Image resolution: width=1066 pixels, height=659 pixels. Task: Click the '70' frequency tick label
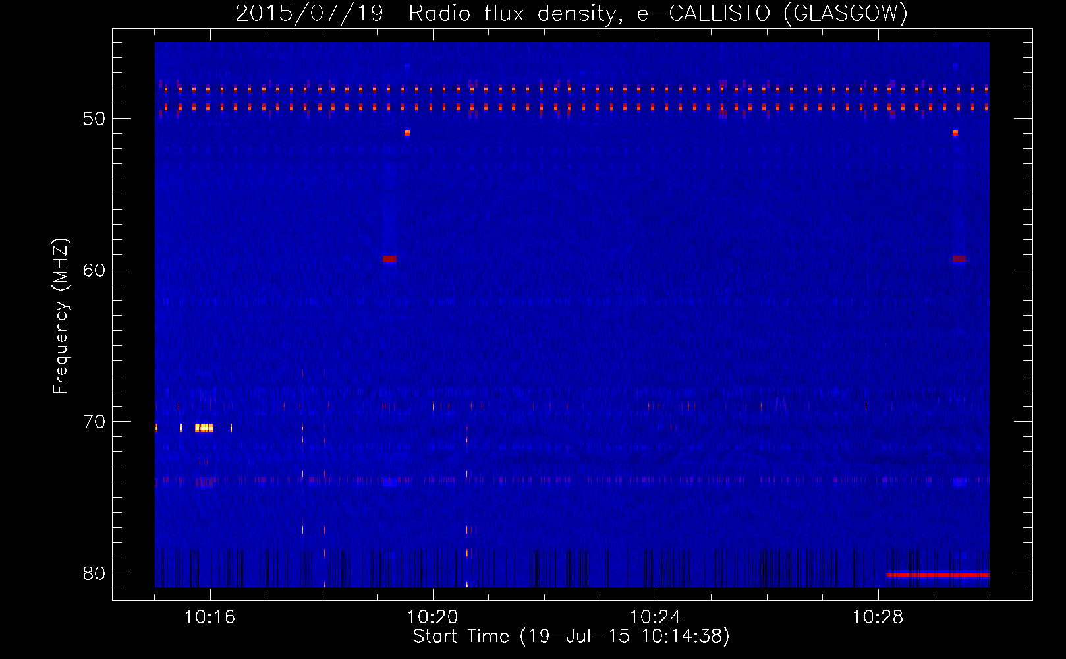[x=95, y=422]
